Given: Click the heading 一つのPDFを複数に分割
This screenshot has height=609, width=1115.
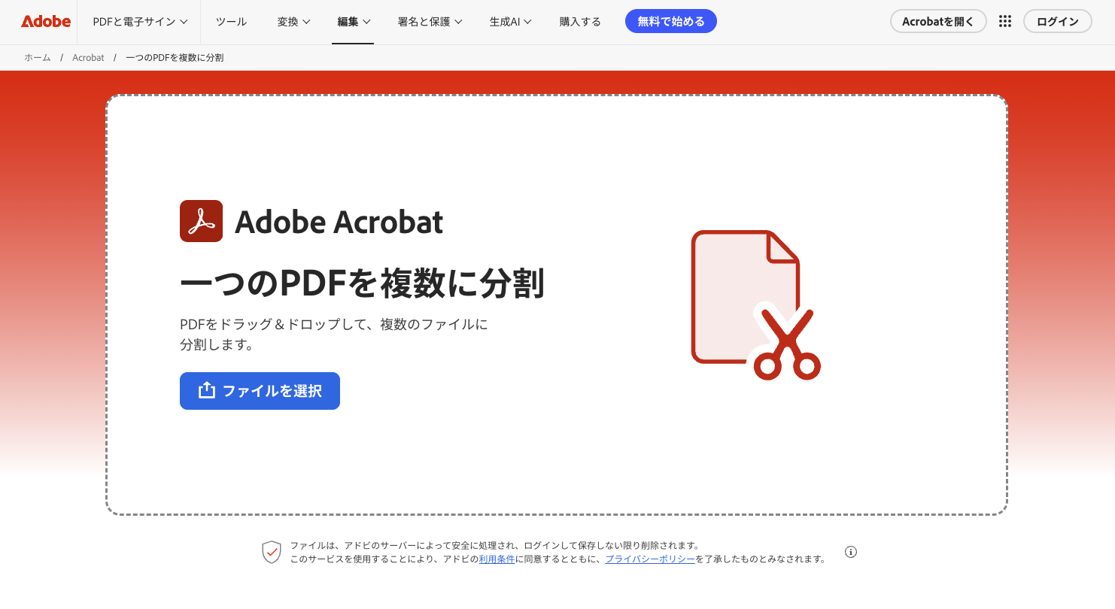Looking at the screenshot, I should coord(362,284).
